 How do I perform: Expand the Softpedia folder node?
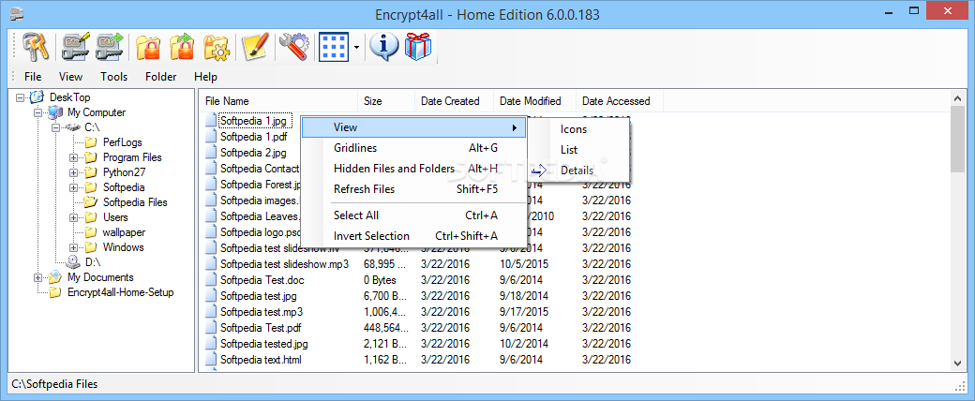[73, 187]
